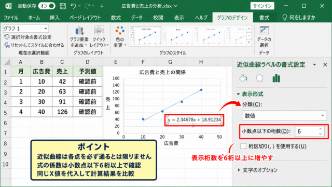This screenshot has width=332, height=187.
Task: Switch to the 数式 tab
Action: pos(116,18)
